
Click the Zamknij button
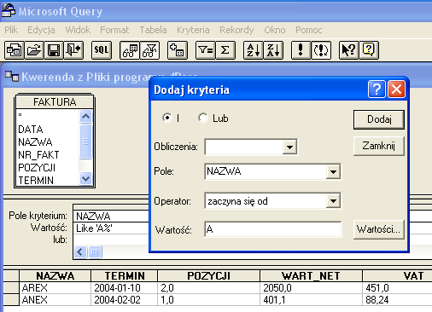pos(379,146)
